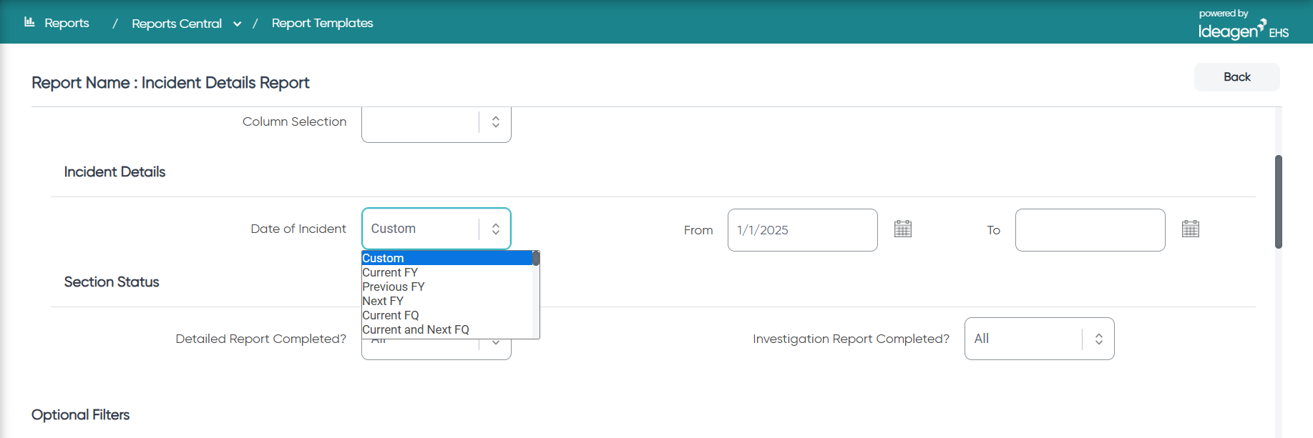Open calendar picker for To date
Screen dimensions: 1313x438
tap(1191, 229)
